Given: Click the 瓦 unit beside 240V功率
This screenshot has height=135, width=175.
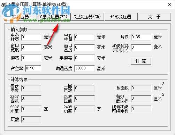Looking at the screenshot, I should (x=99, y=109).
